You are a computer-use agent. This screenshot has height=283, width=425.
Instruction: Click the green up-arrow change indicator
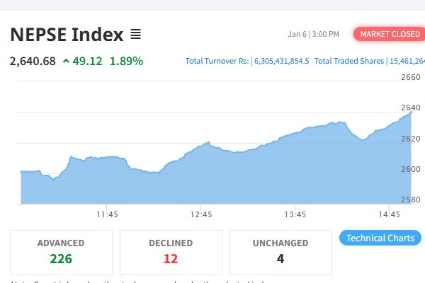coord(67,61)
